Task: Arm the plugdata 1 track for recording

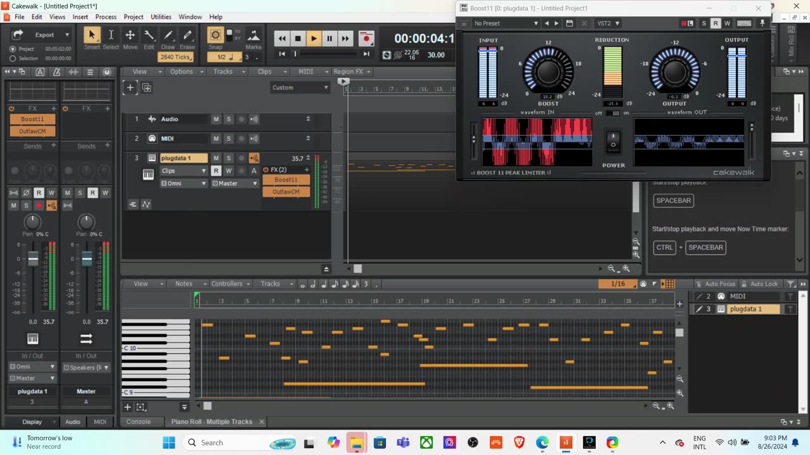Action: (241, 158)
